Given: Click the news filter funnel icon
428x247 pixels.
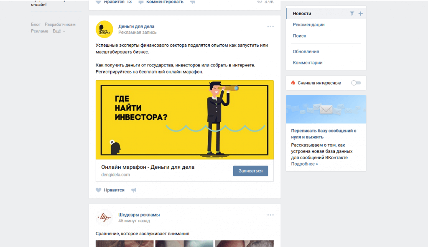Looking at the screenshot, I should tap(352, 14).
